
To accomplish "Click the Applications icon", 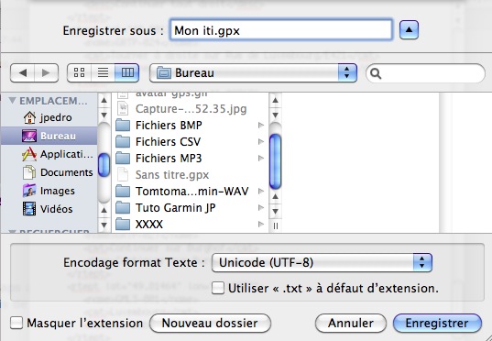I will 29,154.
